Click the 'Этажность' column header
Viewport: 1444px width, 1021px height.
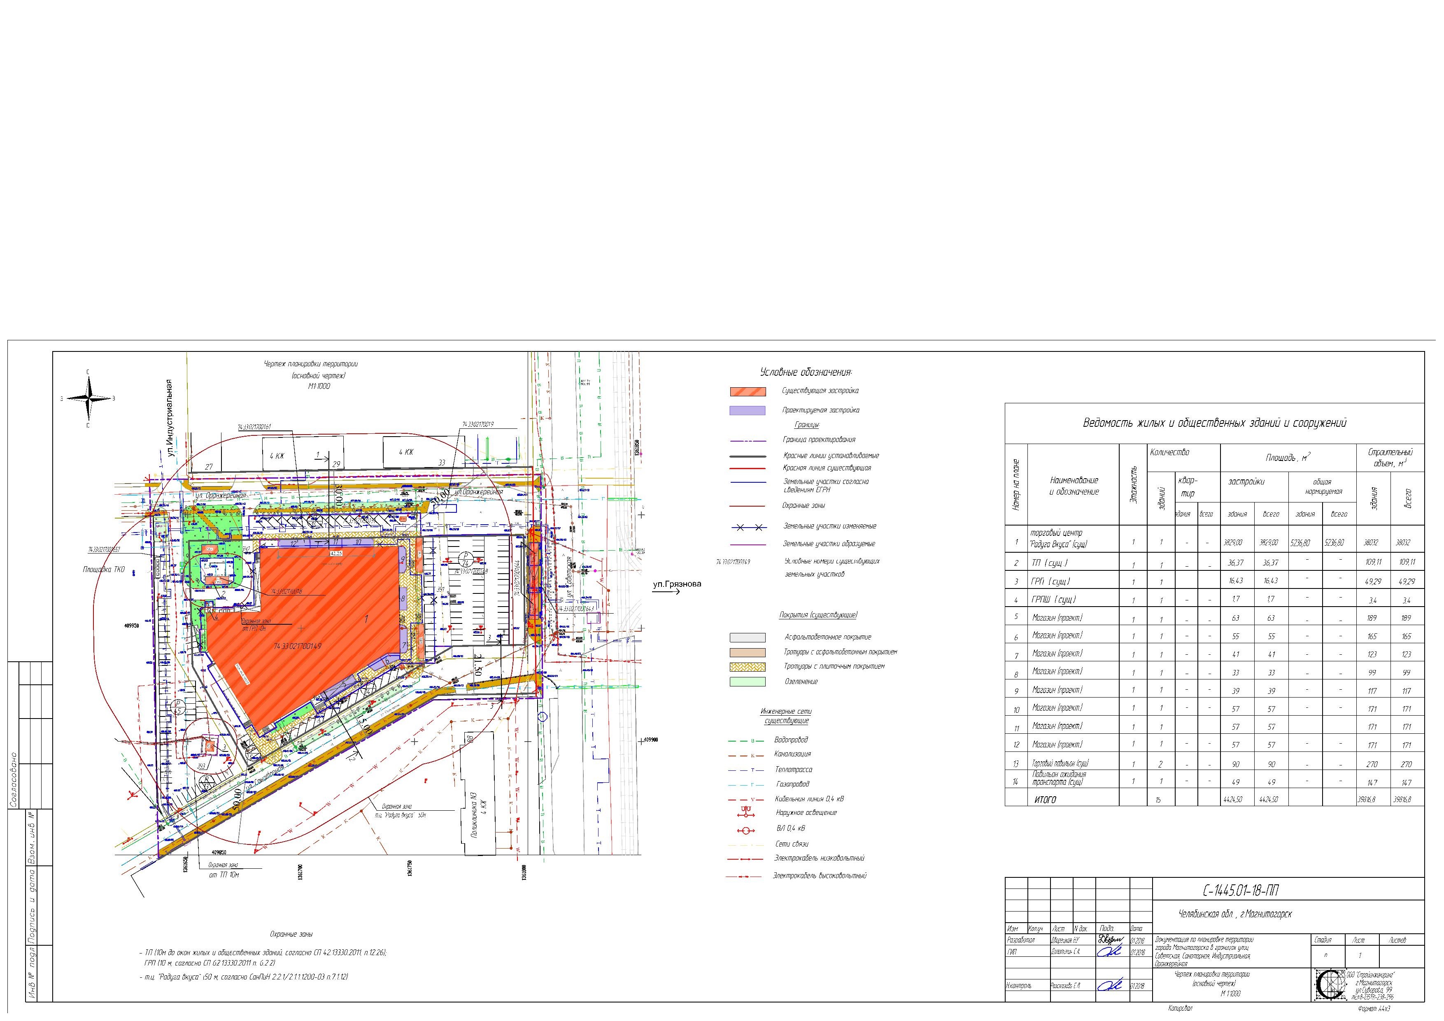pyautogui.click(x=1133, y=485)
